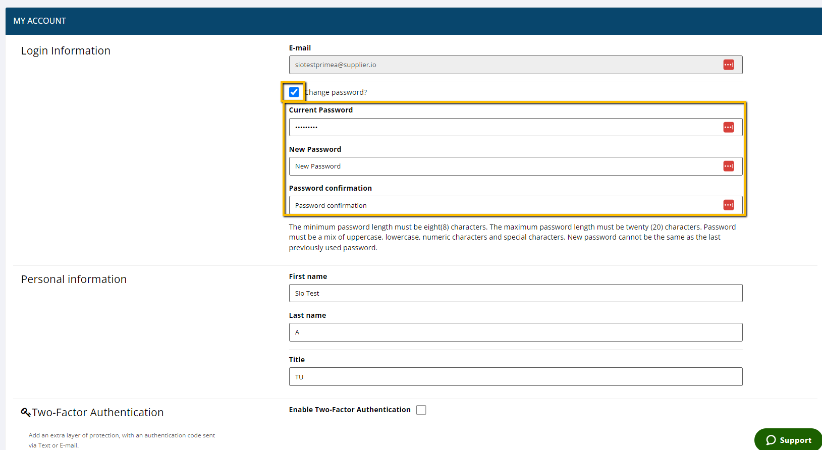
Task: Click the Login Information section heading
Action: point(66,51)
